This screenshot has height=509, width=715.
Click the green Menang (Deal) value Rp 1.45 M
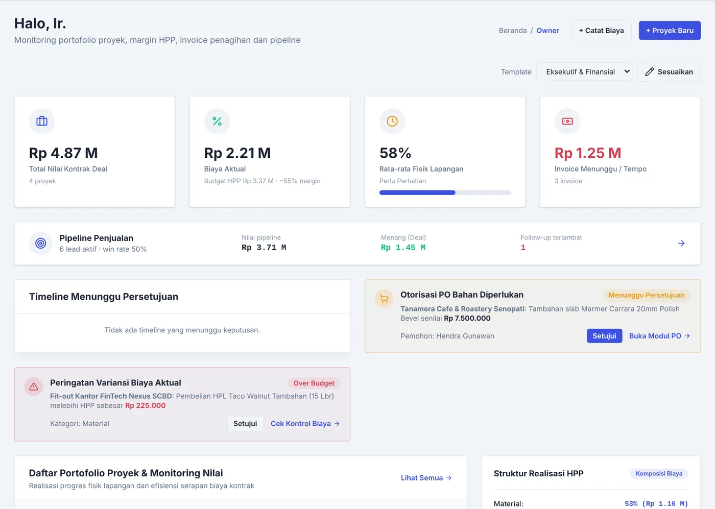click(403, 248)
